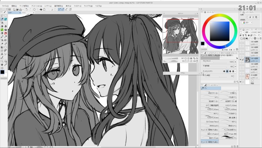Screen dimensions: 262x148
Task: Select the Eyedropper tool
Action: 6,64
